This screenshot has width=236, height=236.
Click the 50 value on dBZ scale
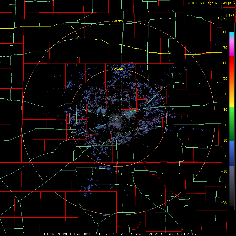(225, 79)
